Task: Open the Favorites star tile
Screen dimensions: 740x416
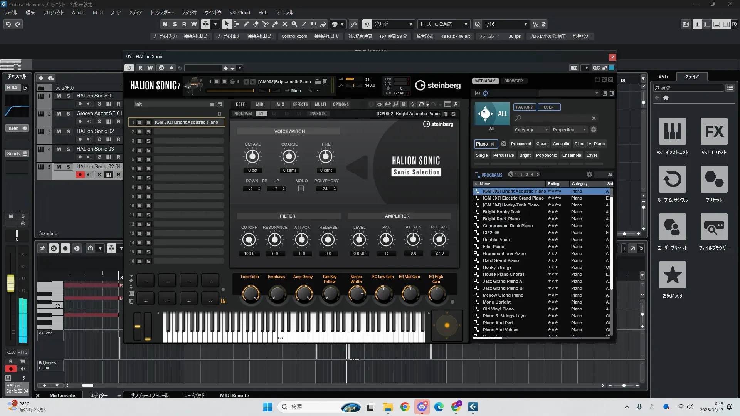Action: [672, 275]
